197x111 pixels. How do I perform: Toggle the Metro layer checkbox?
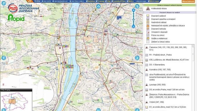pyautogui.click(x=127, y=1)
